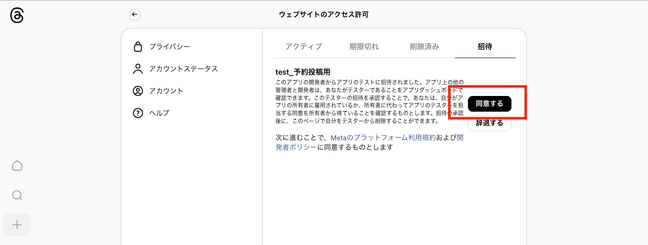Open the Metaのプラットフォーム利用規約 link
This screenshot has height=245, width=648.
[383, 137]
